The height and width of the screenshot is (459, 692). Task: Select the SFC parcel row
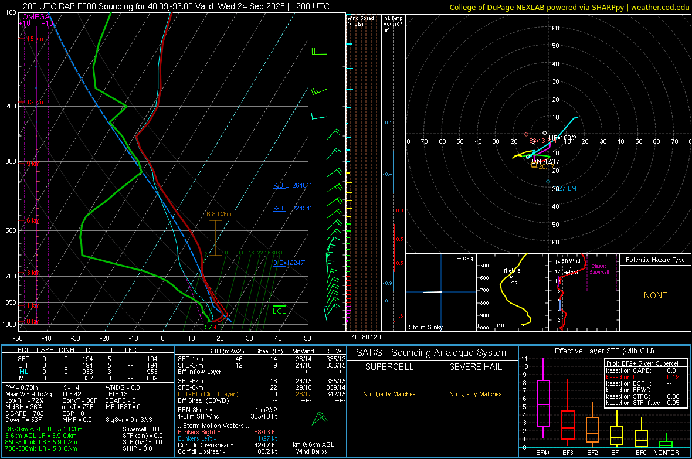click(89, 359)
